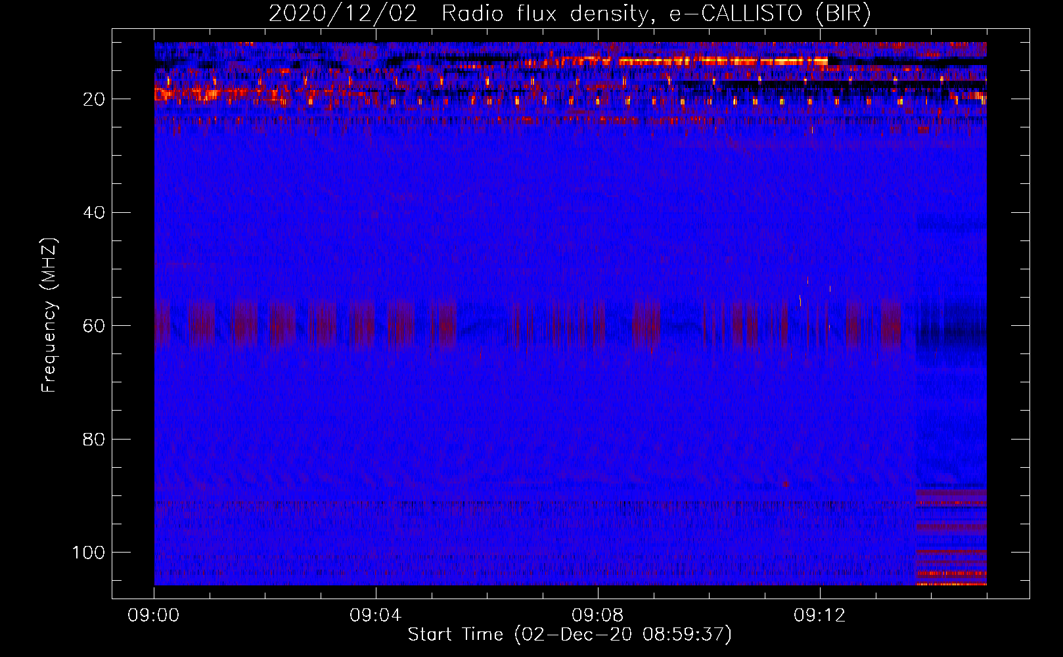
Task: Click the 09:12 time tick label
Action: [x=819, y=616]
